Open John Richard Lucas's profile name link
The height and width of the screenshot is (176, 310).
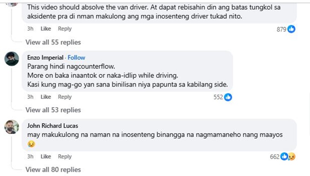pyautogui.click(x=51, y=126)
